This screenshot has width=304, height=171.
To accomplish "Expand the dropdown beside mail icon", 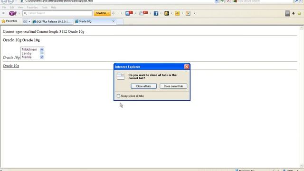I will [x=135, y=13].
